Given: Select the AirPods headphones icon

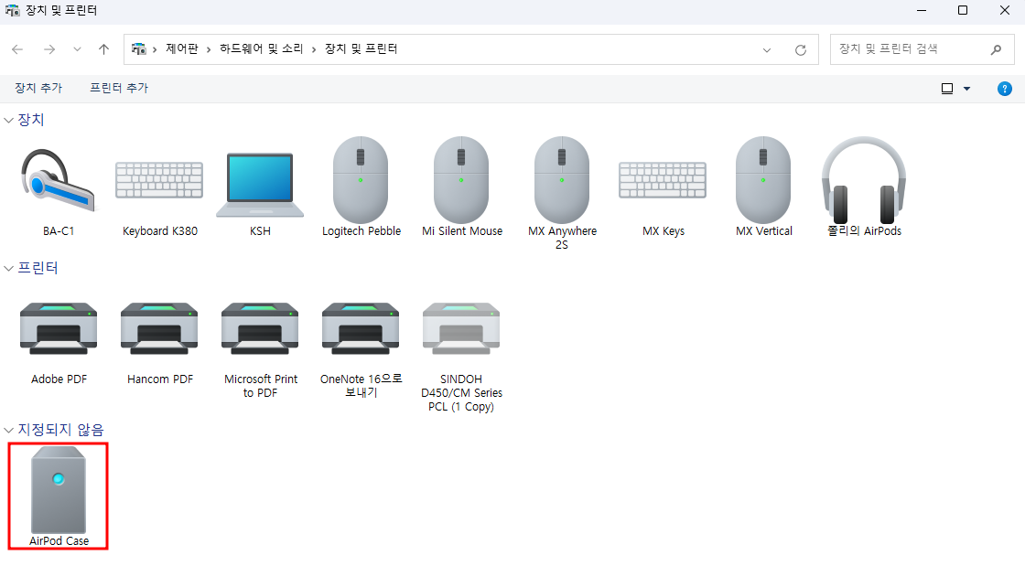Looking at the screenshot, I should pyautogui.click(x=864, y=180).
